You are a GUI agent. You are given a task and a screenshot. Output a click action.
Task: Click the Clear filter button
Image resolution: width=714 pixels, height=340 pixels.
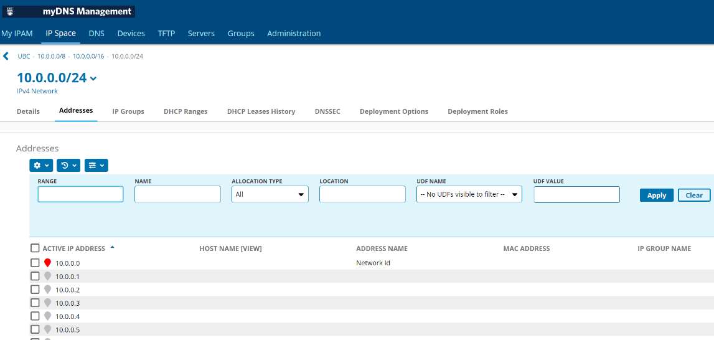tap(693, 195)
